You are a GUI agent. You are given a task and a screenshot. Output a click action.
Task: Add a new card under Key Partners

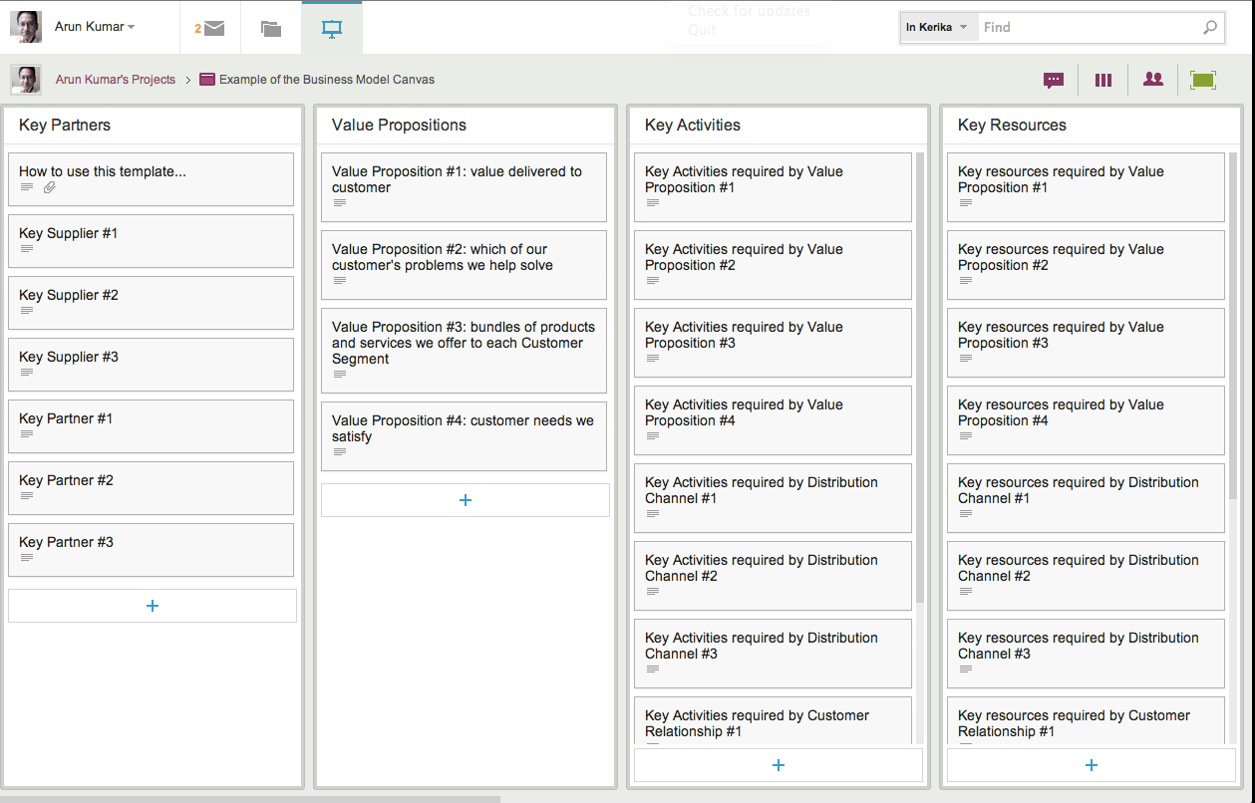coord(152,605)
